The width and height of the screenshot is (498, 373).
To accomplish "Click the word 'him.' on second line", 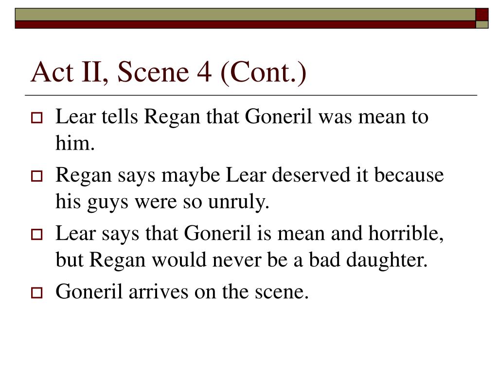I will click(x=75, y=143).
